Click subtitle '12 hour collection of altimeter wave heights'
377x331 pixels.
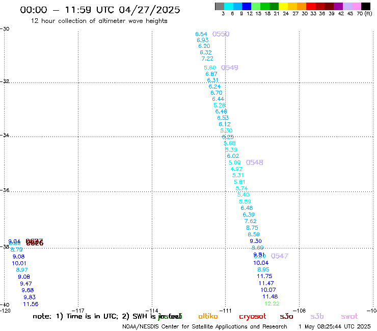(x=99, y=21)
